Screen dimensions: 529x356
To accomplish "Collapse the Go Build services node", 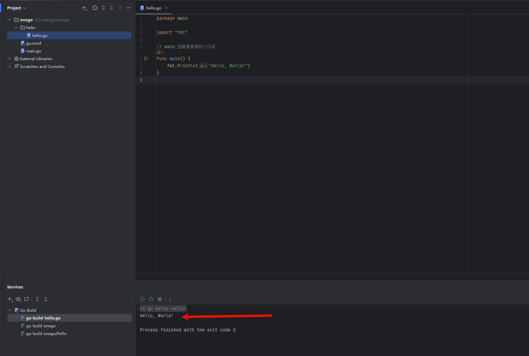I will click(10, 310).
